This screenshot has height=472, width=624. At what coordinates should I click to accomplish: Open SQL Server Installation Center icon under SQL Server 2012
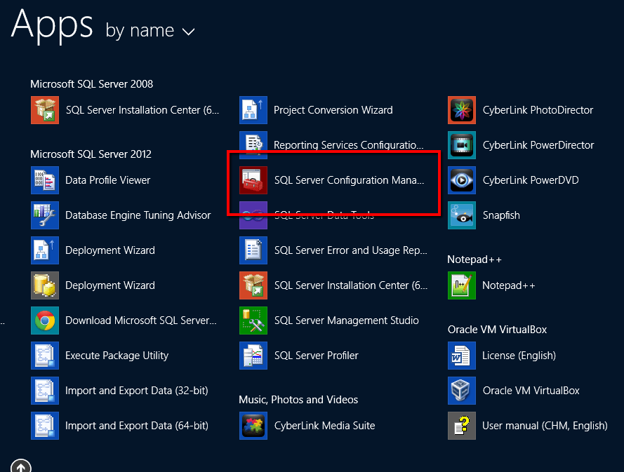253,285
